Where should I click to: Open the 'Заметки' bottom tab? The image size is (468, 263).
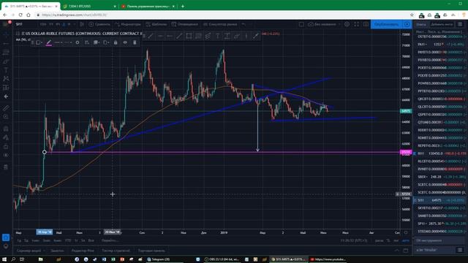pyautogui.click(x=57, y=251)
